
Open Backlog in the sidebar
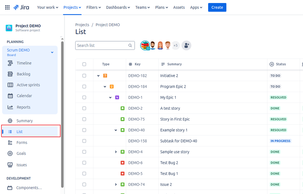(x=23, y=74)
